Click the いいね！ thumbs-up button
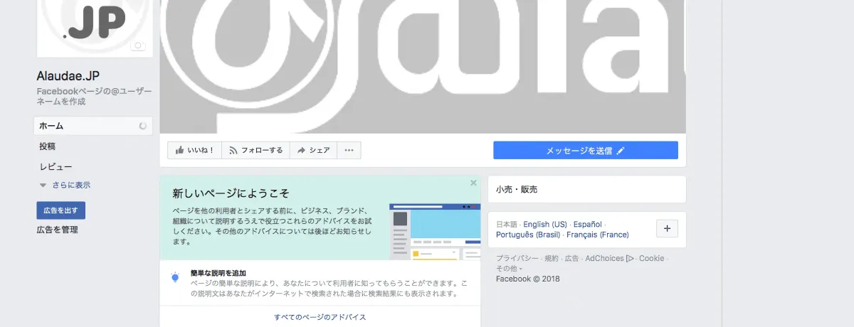 pos(194,151)
